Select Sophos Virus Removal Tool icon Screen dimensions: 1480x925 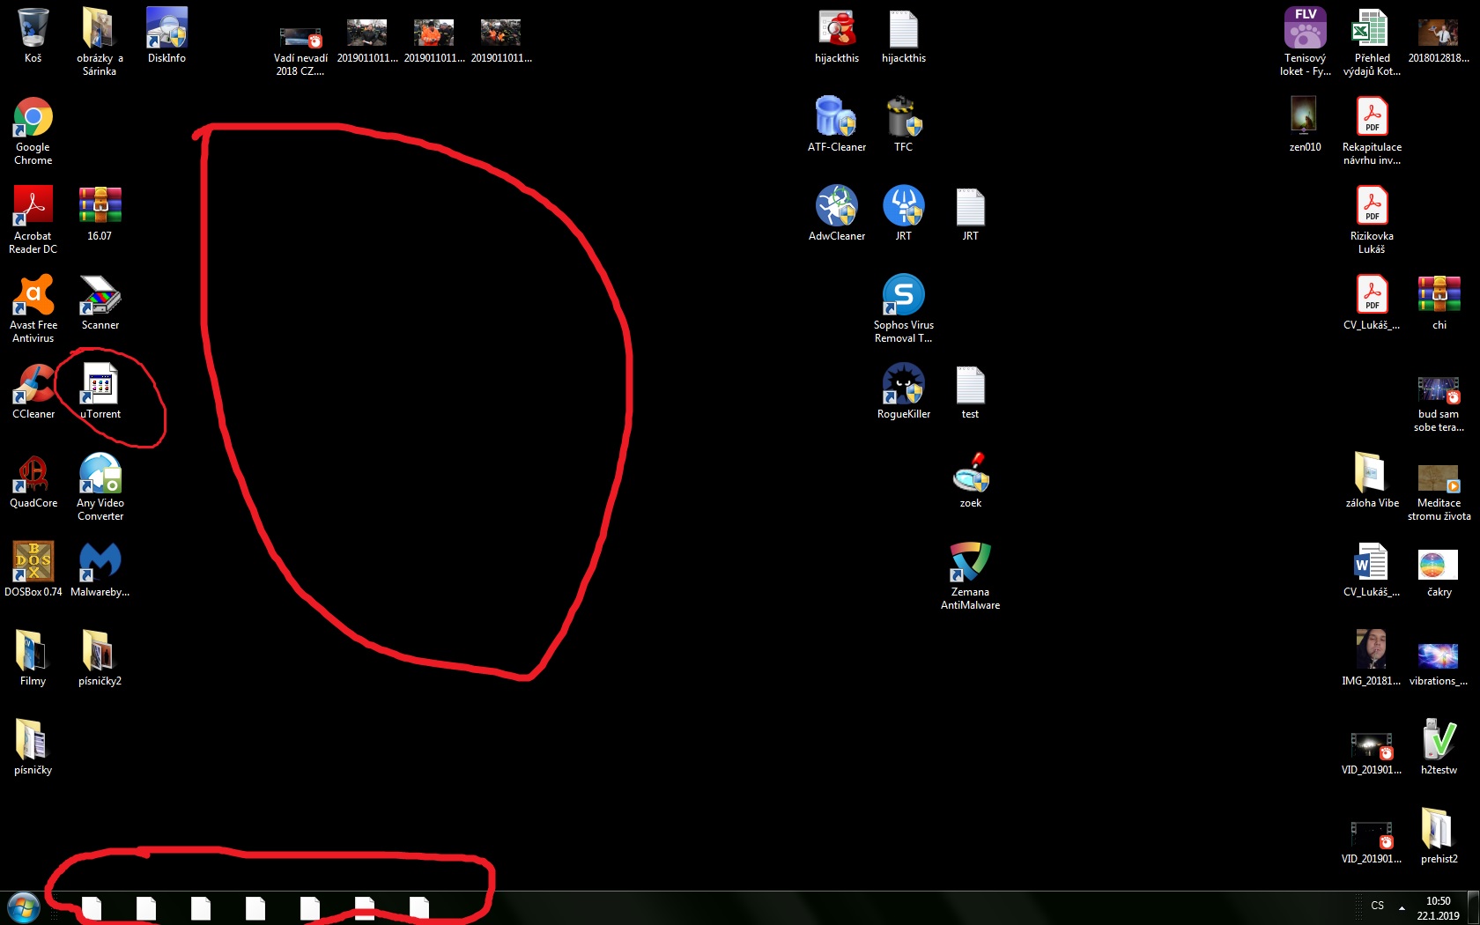click(x=903, y=297)
